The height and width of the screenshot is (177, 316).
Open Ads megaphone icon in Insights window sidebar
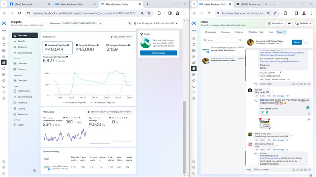click(x=4, y=87)
